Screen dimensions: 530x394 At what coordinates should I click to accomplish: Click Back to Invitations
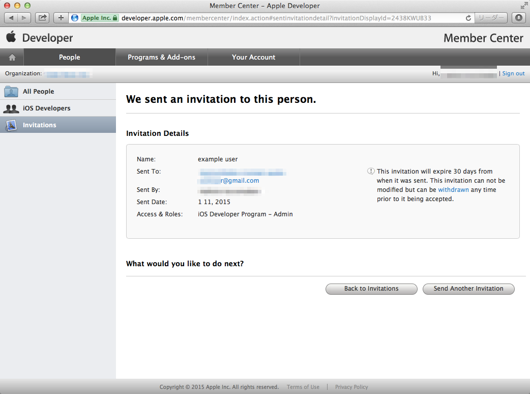371,289
